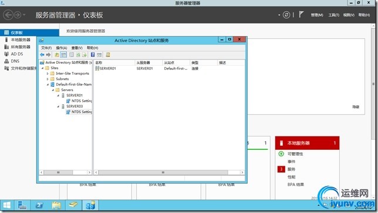Expand Inter-Site Transports node
The height and width of the screenshot is (213, 378).
pyautogui.click(x=48, y=74)
